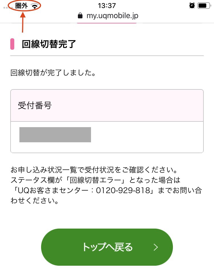Click the 回線切替完了 heading

click(49, 44)
